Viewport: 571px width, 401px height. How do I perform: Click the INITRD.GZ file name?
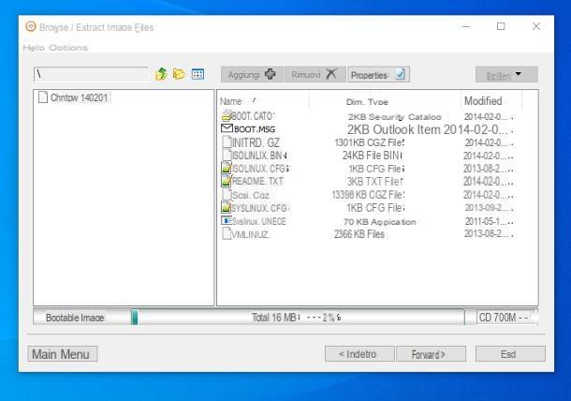[x=256, y=142]
